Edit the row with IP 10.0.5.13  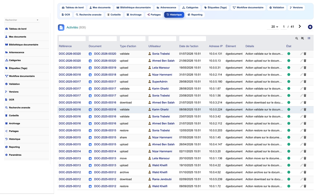coord(301,61)
